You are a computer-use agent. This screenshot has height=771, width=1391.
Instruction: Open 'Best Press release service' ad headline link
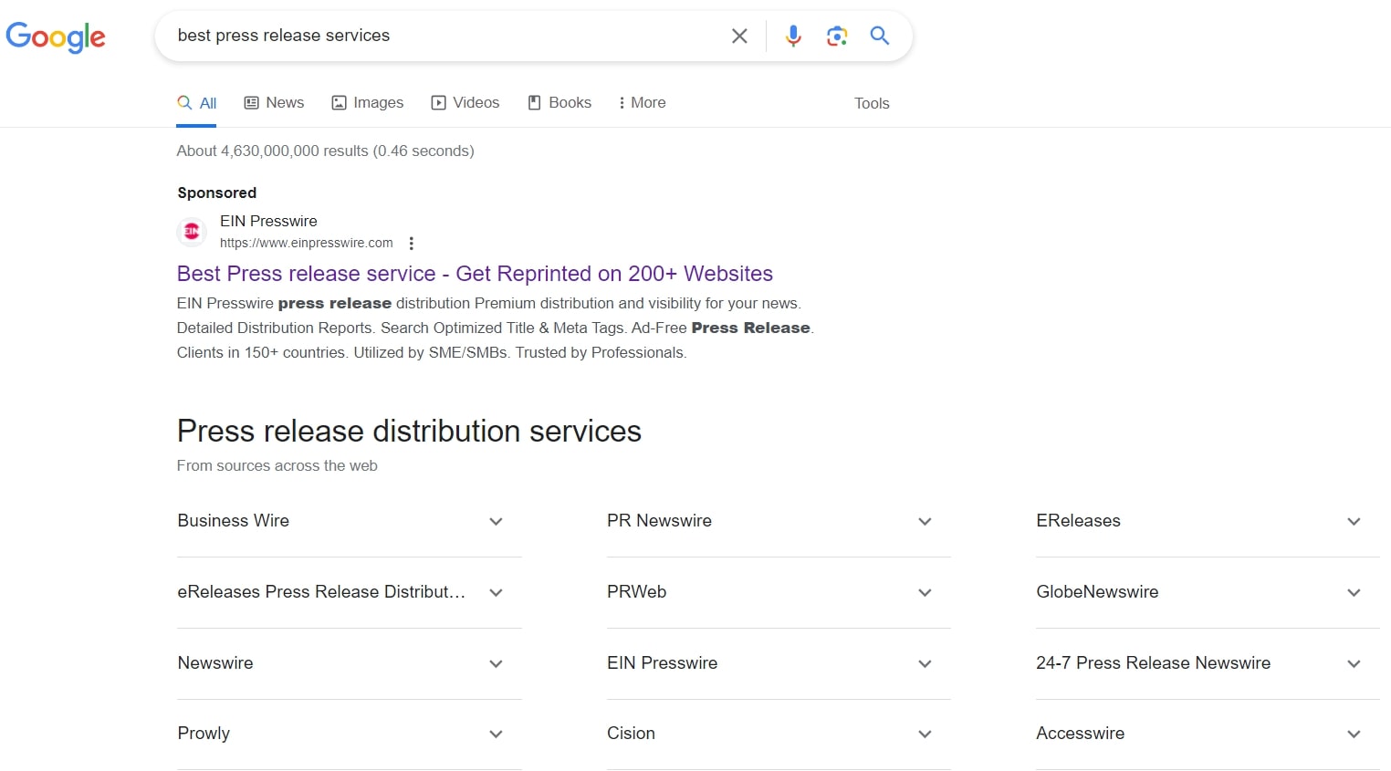pos(475,274)
